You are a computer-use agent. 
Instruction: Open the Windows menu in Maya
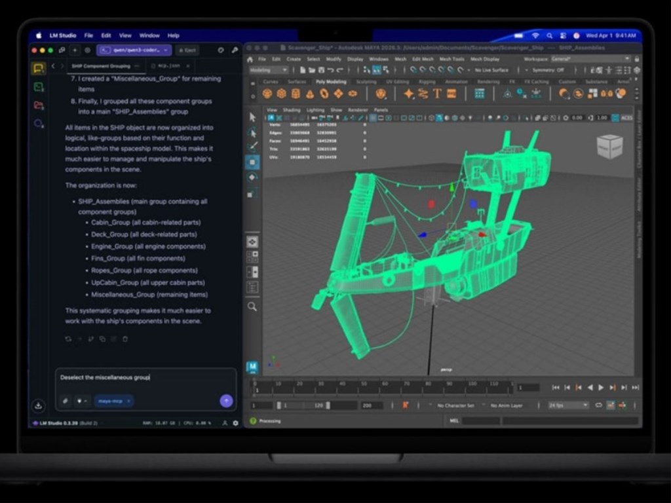[x=379, y=59]
